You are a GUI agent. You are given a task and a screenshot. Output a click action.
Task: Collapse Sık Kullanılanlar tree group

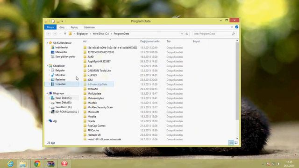[x=47, y=43]
